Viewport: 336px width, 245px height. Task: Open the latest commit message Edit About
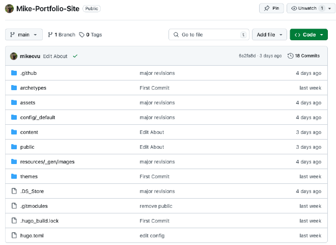(x=55, y=56)
